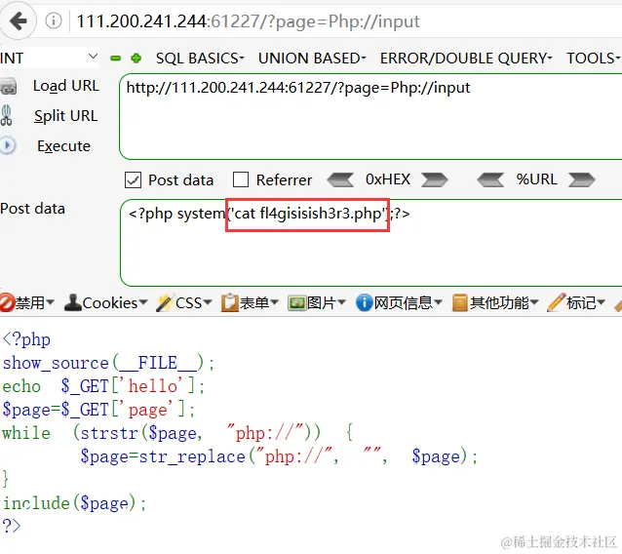Click the left arrow before 0xHEX
The width and height of the screenshot is (622, 554).
click(x=340, y=179)
